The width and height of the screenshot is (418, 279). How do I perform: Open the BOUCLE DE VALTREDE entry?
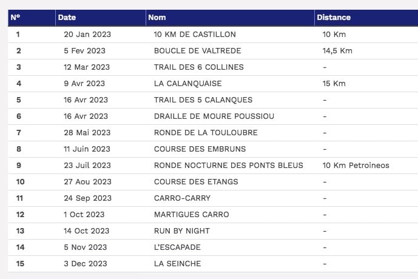tap(198, 51)
